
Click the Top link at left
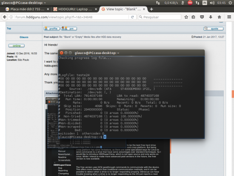9,29
